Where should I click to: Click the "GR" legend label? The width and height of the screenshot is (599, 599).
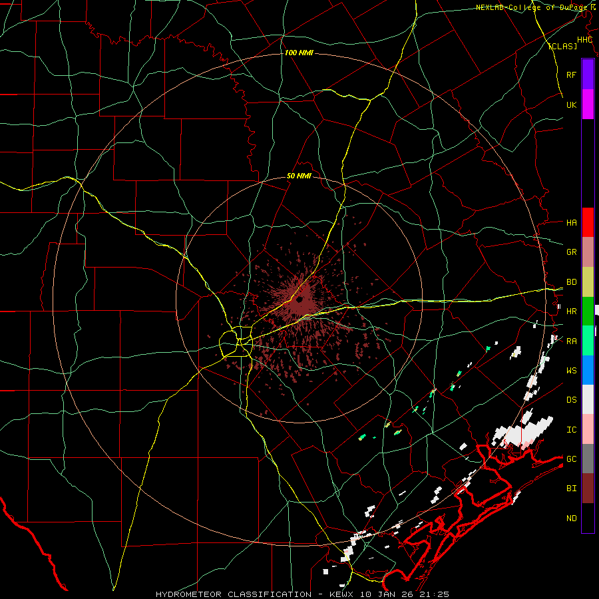571,252
